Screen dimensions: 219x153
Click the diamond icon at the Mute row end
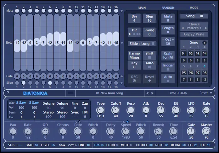click(122, 11)
